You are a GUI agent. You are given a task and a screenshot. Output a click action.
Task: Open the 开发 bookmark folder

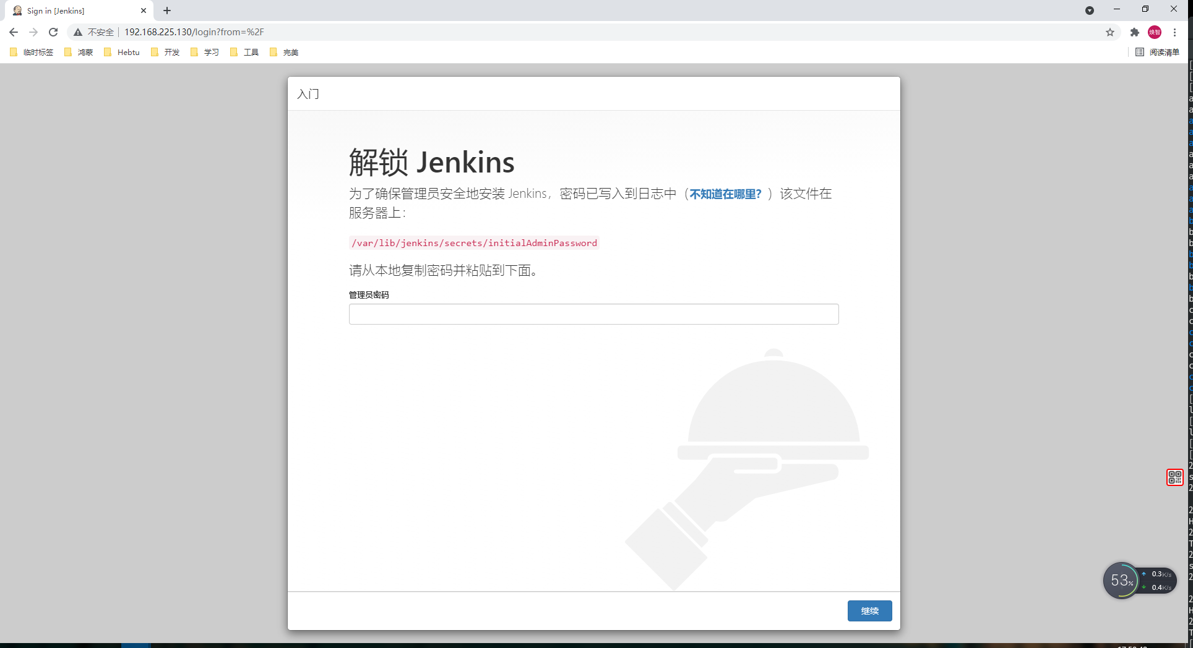[165, 52]
